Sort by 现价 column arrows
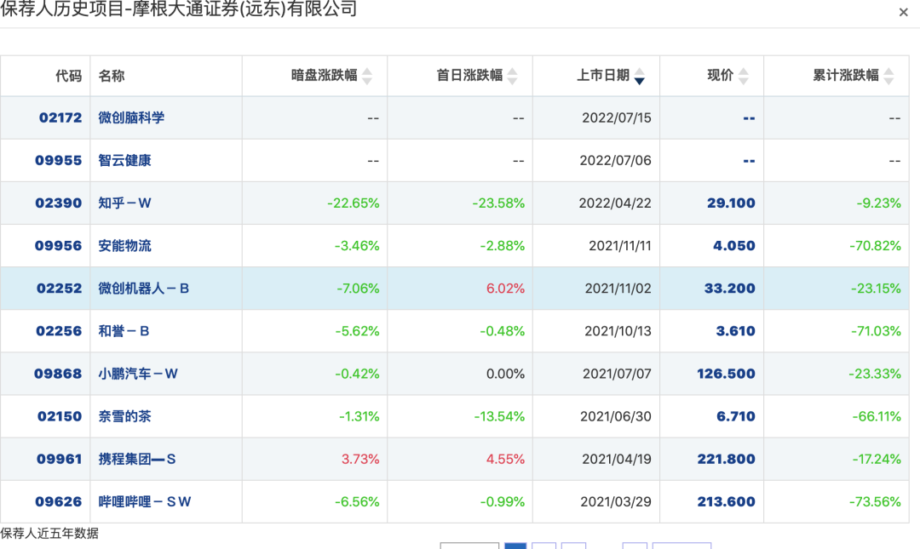Viewport: 920px width, 549px height. [744, 77]
